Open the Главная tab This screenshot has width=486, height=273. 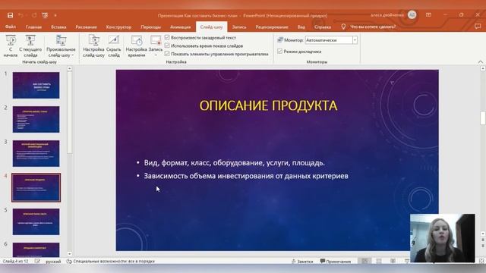point(33,27)
